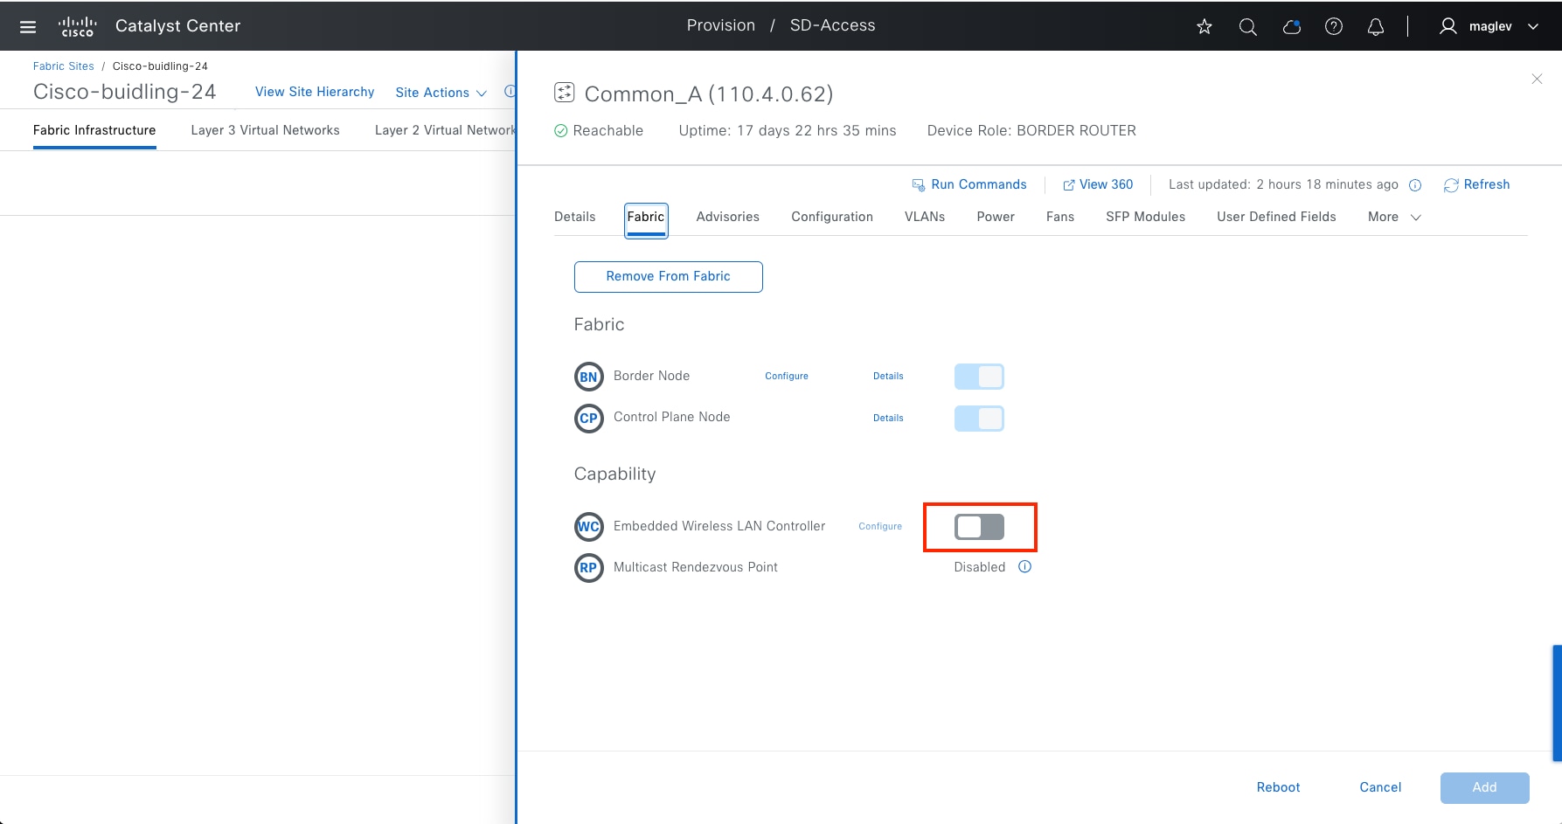This screenshot has width=1562, height=824.
Task: Open the hamburger navigation menu
Action: [x=28, y=27]
